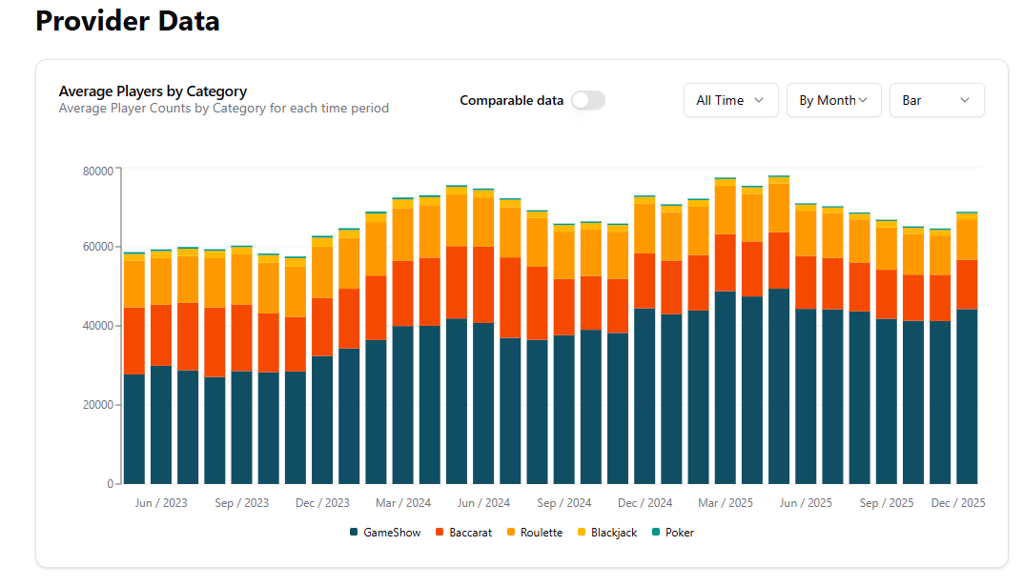Click the chart subtitle about time period
The height and width of the screenshot is (586, 1023).
[224, 109]
